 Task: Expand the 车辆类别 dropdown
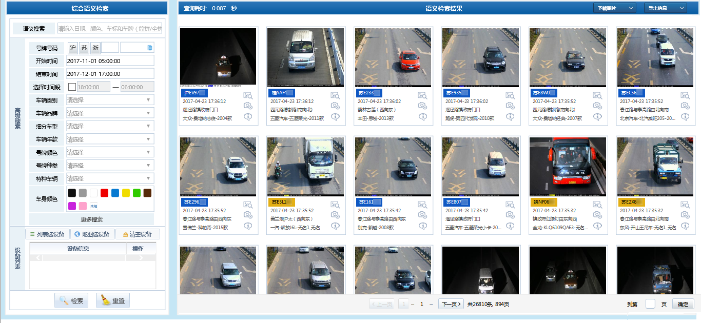pyautogui.click(x=110, y=100)
